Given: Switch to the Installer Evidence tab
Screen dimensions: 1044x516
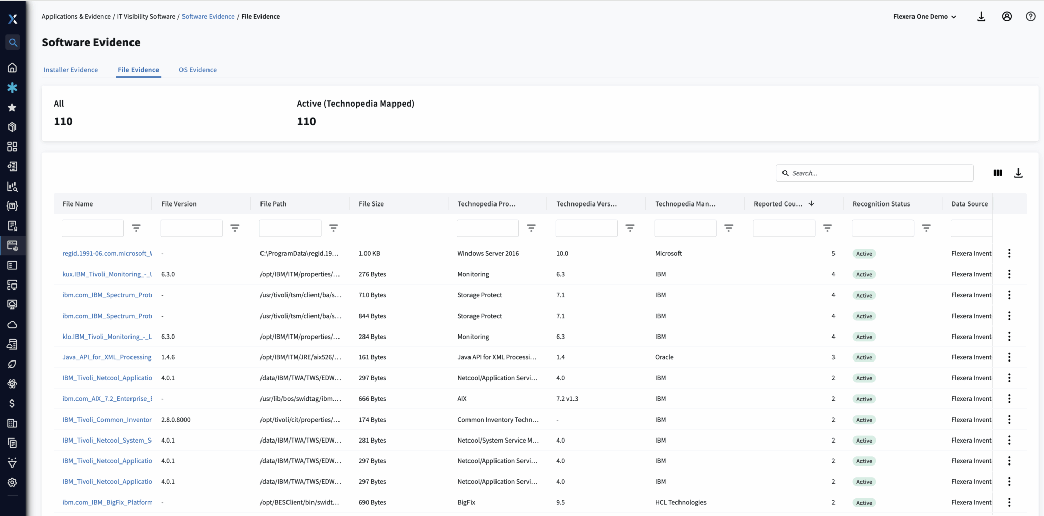Looking at the screenshot, I should pyautogui.click(x=71, y=70).
